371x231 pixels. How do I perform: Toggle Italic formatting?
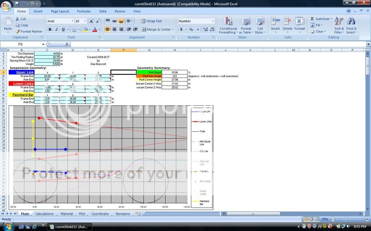(x=57, y=30)
